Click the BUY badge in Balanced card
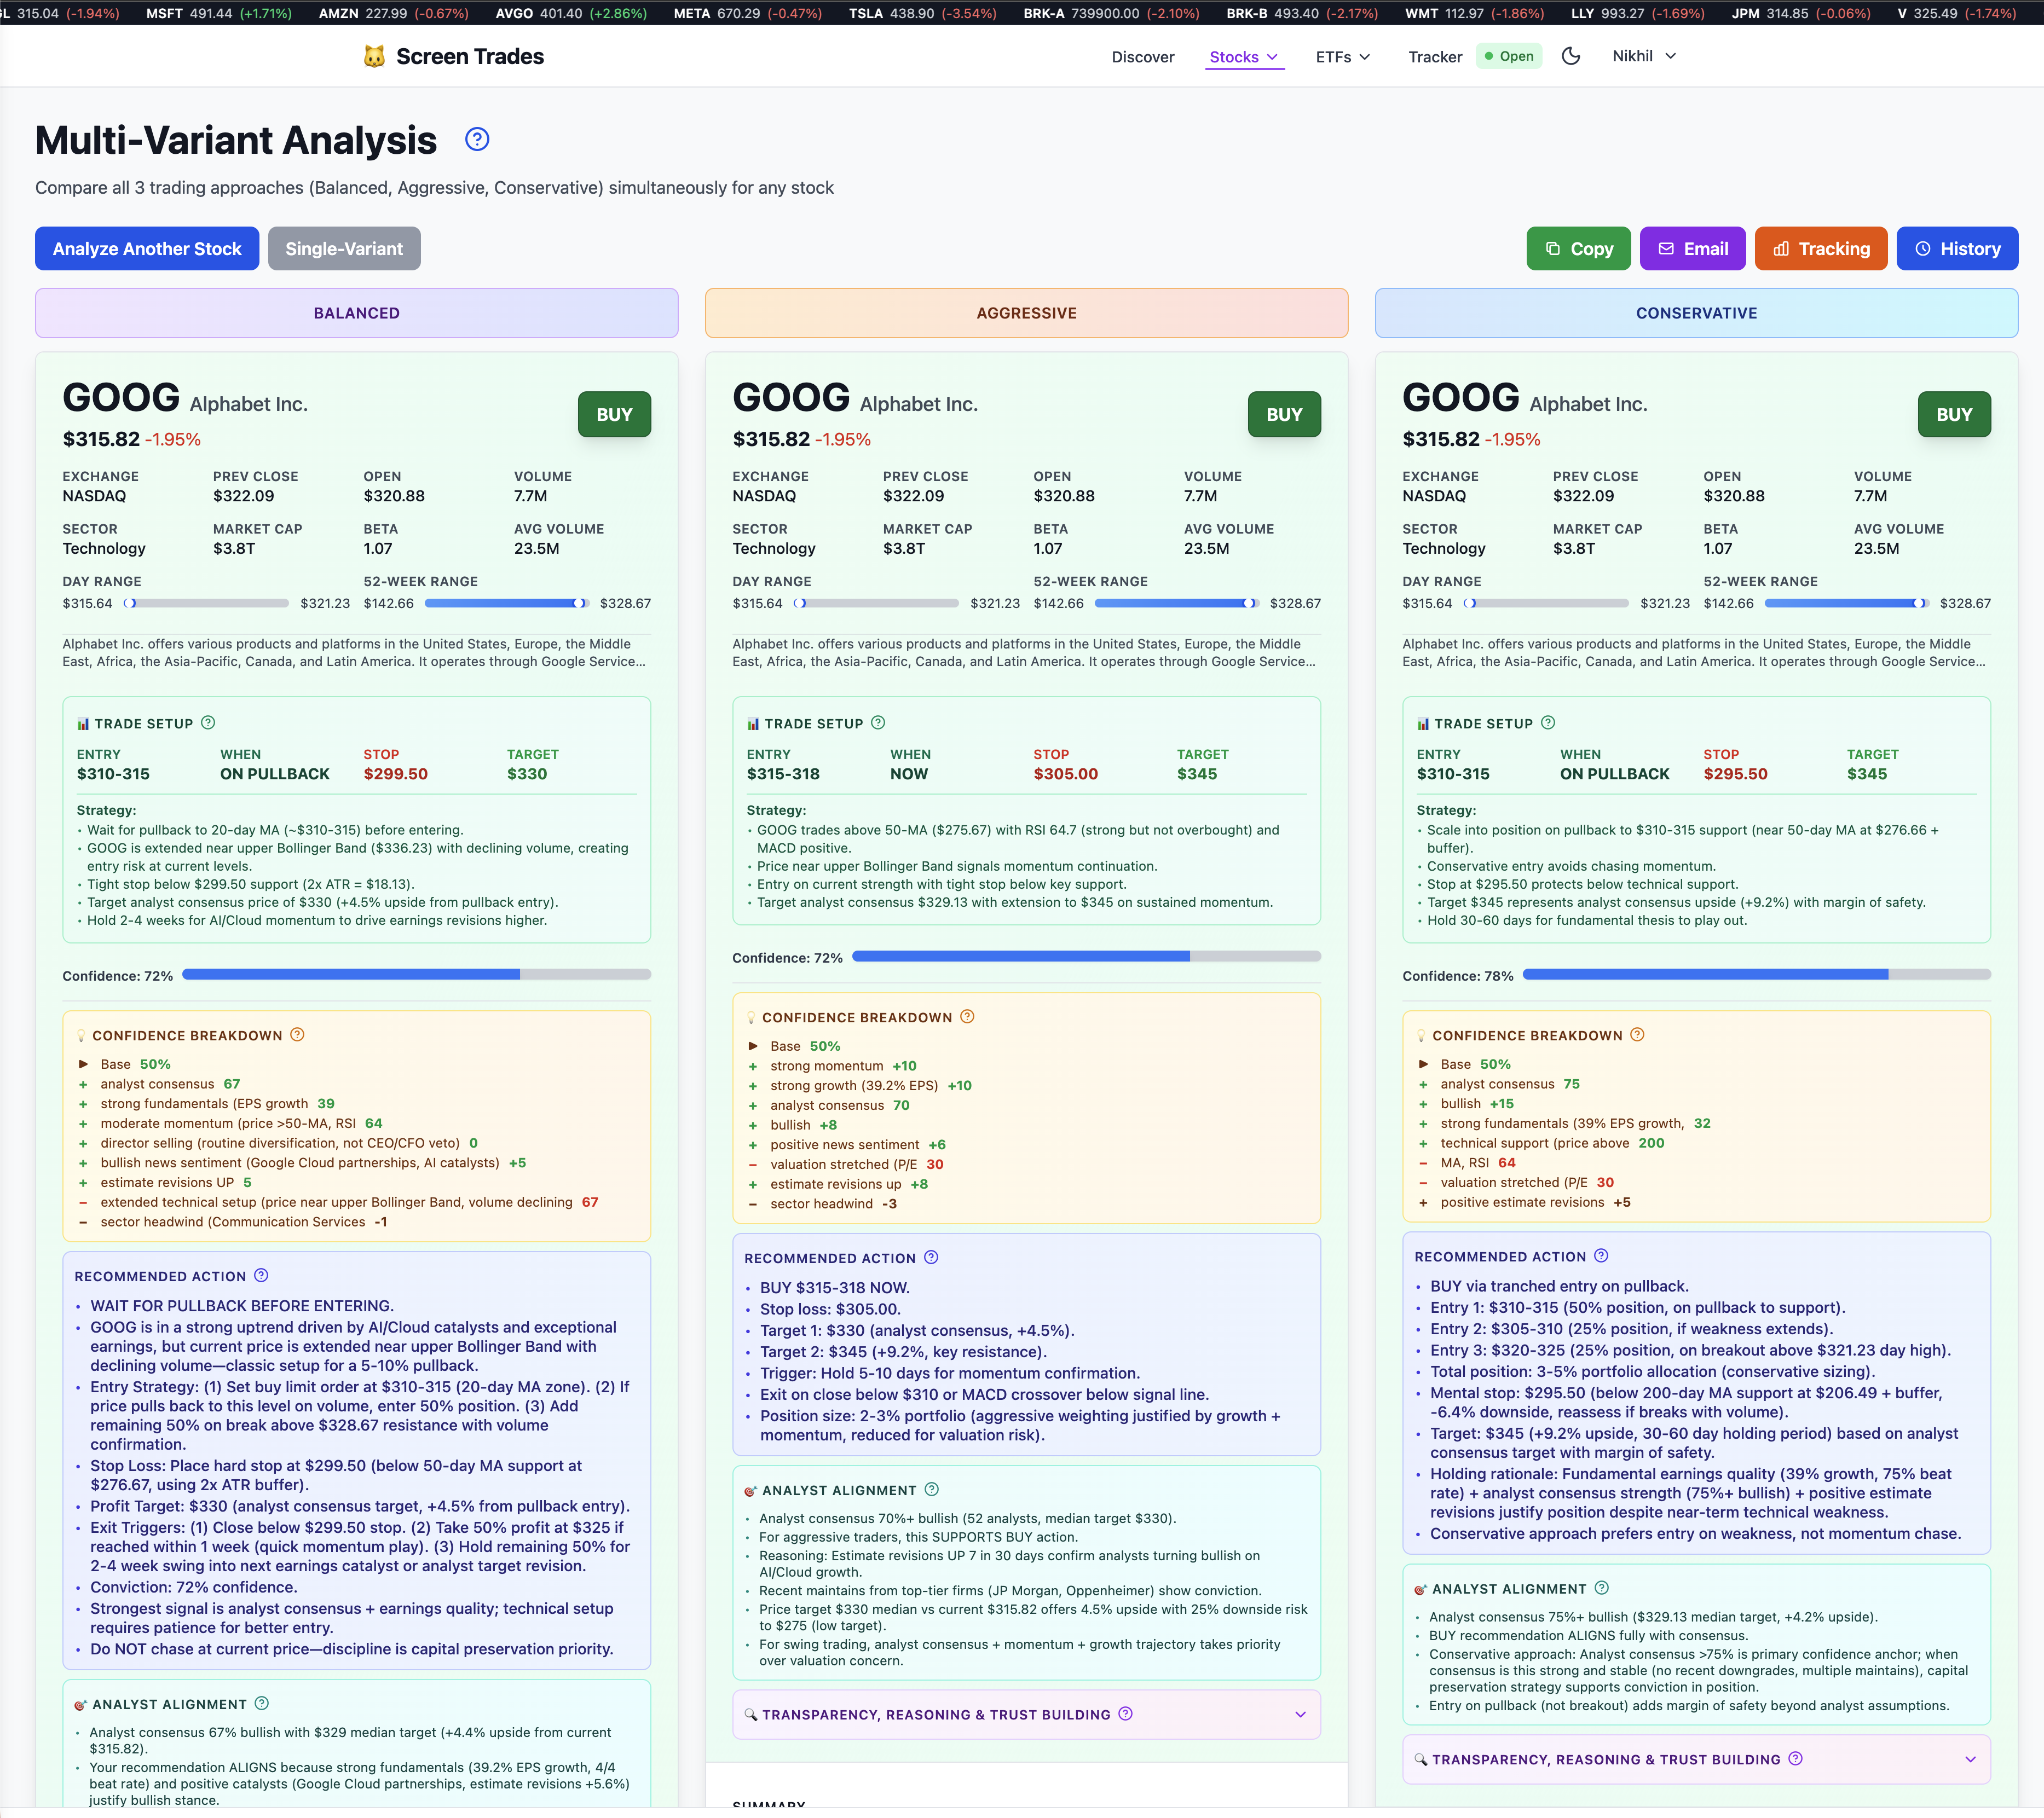Screen dimensions: 2044x1818 [614, 414]
